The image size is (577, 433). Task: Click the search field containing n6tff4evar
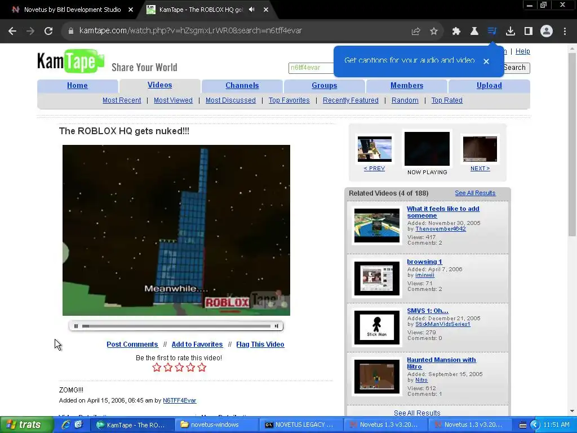tap(311, 68)
